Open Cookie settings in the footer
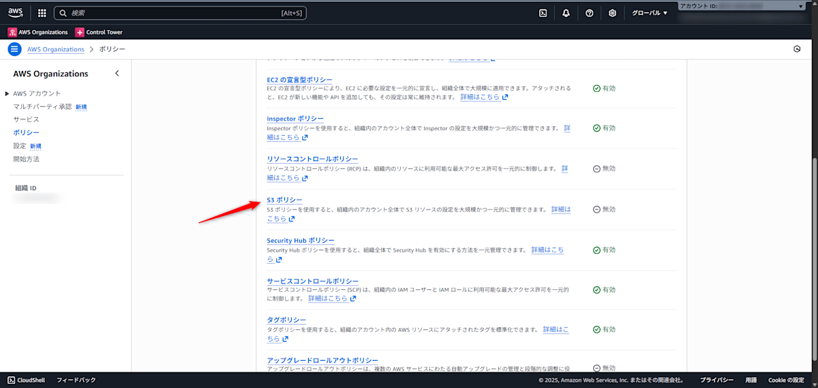The width and height of the screenshot is (818, 388). coord(786,380)
